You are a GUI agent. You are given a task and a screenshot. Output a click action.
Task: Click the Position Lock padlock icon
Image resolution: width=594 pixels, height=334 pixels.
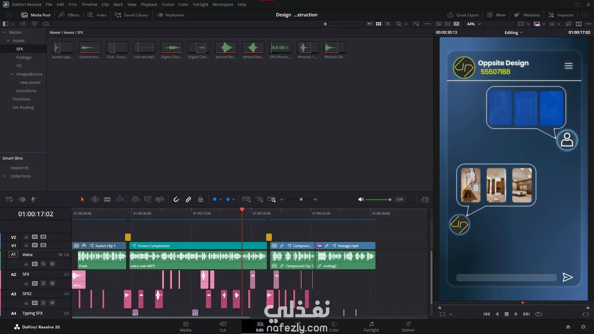tap(200, 199)
